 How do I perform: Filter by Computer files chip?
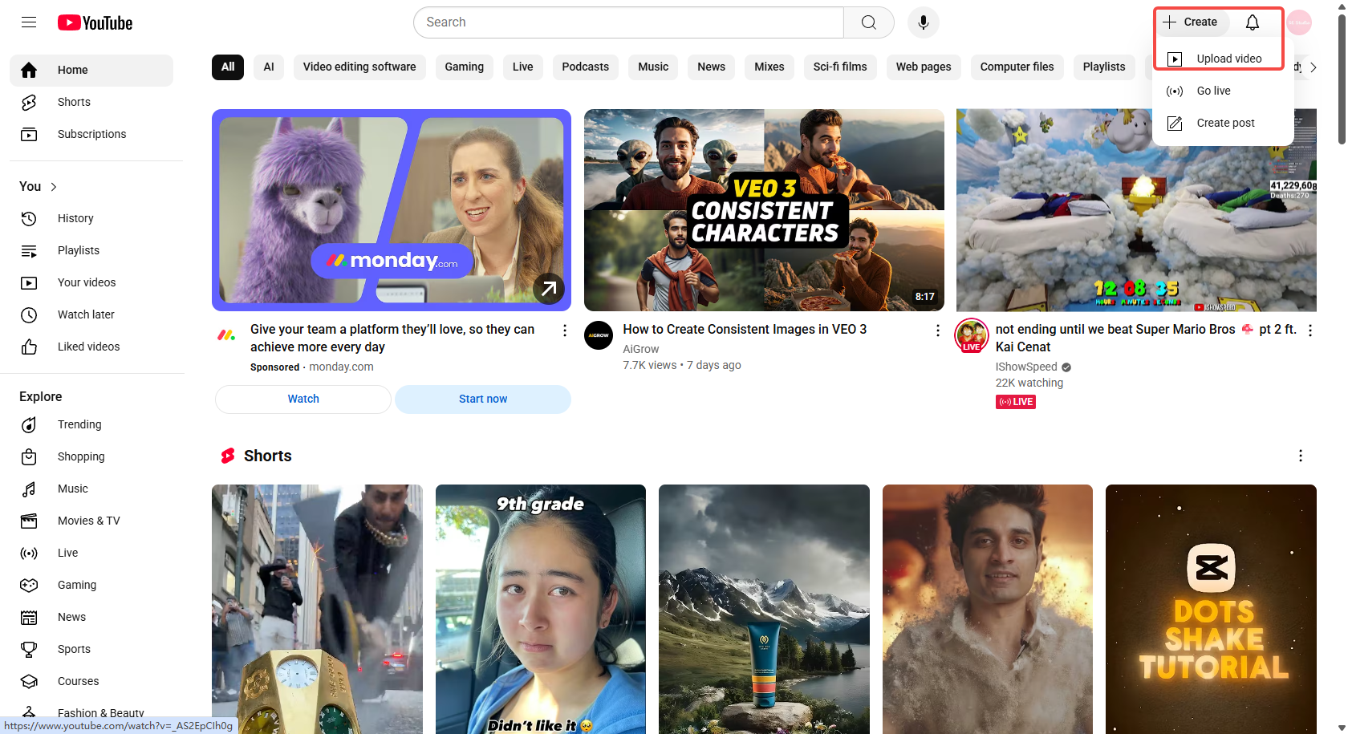[x=1017, y=67]
